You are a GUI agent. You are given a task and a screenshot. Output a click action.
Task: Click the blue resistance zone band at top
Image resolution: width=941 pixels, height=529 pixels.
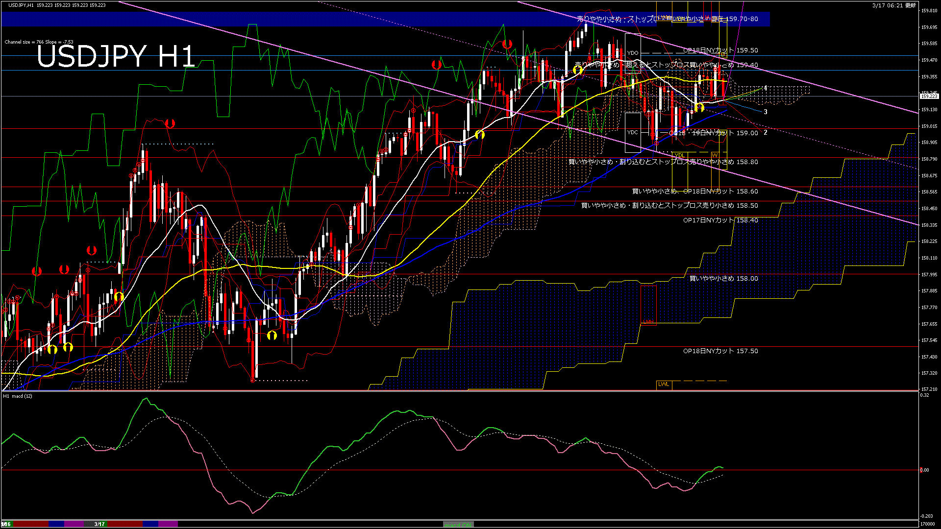click(294, 19)
